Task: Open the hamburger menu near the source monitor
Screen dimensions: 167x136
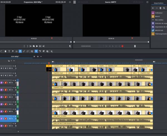Action: pos(74,2)
